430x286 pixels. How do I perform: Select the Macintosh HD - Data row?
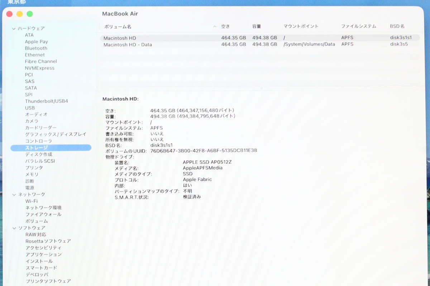click(x=128, y=45)
